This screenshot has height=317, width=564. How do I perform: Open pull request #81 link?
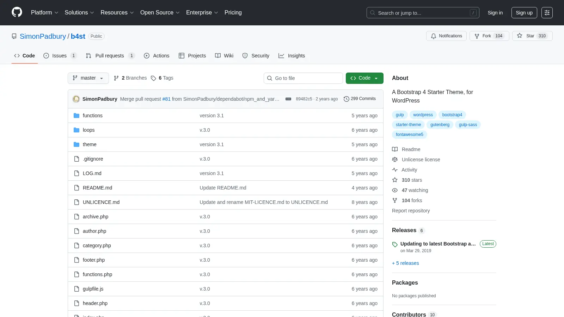click(166, 99)
